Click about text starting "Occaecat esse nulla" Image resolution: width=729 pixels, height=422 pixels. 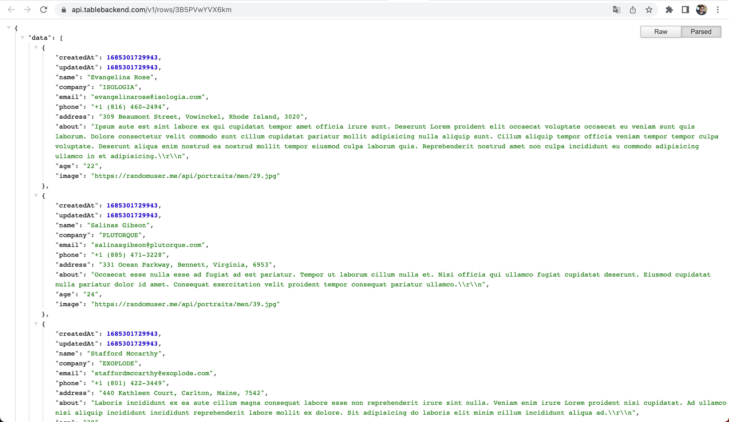tap(383, 280)
